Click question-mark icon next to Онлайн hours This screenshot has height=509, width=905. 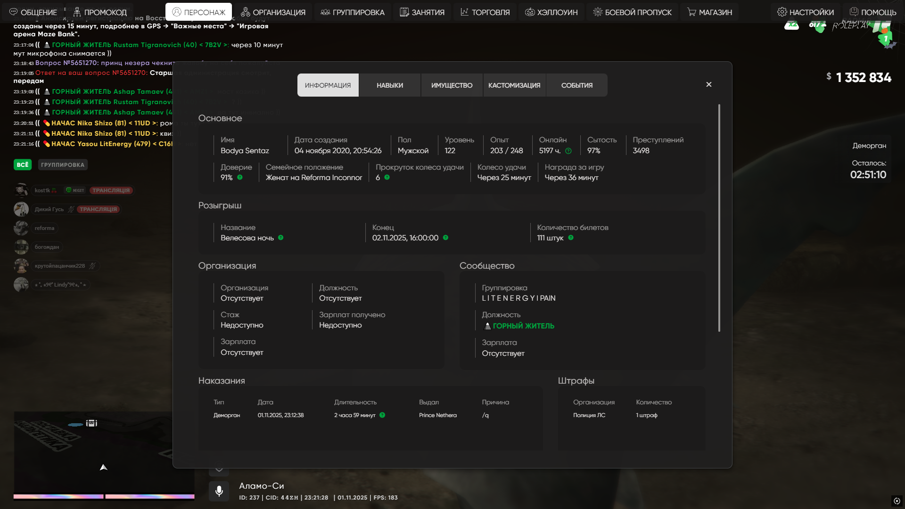coord(568,151)
